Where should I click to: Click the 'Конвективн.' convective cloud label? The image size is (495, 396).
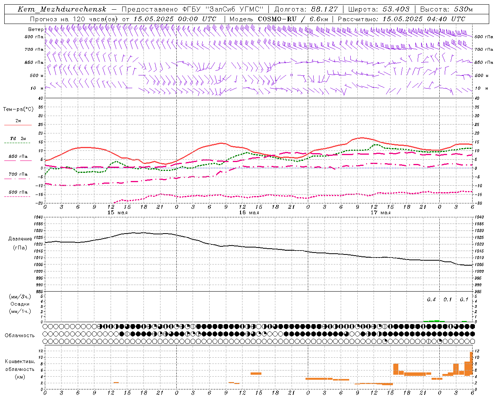(20, 362)
